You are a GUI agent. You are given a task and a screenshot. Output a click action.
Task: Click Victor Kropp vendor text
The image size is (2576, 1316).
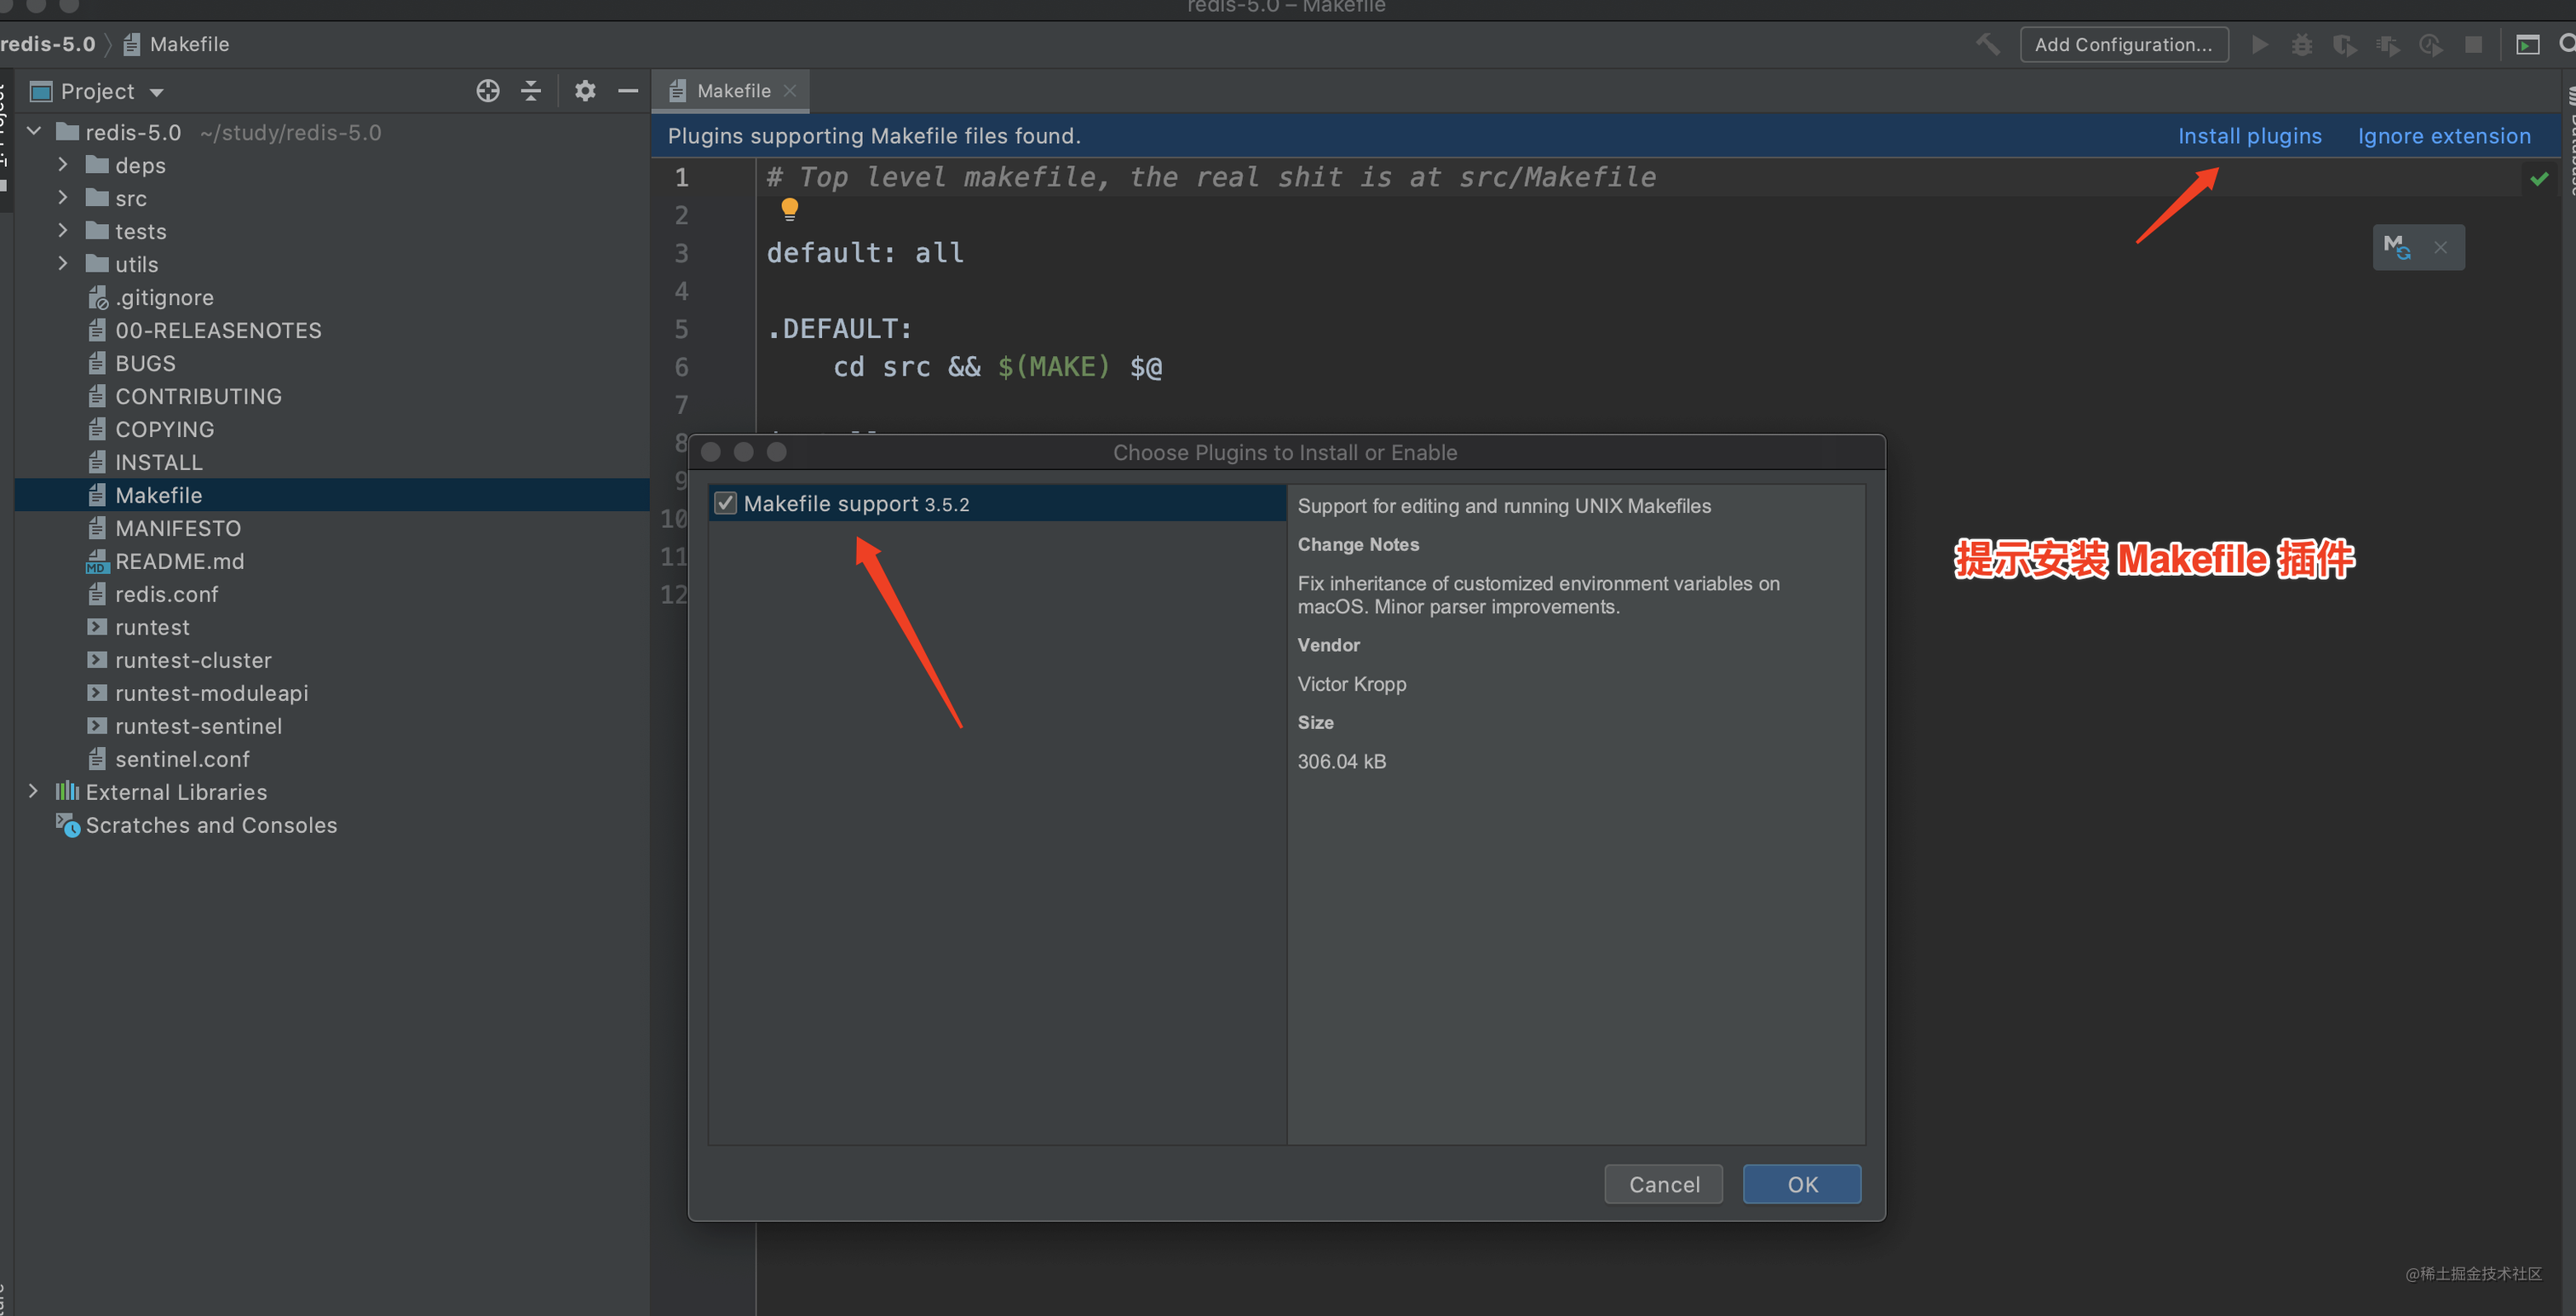(x=1351, y=684)
